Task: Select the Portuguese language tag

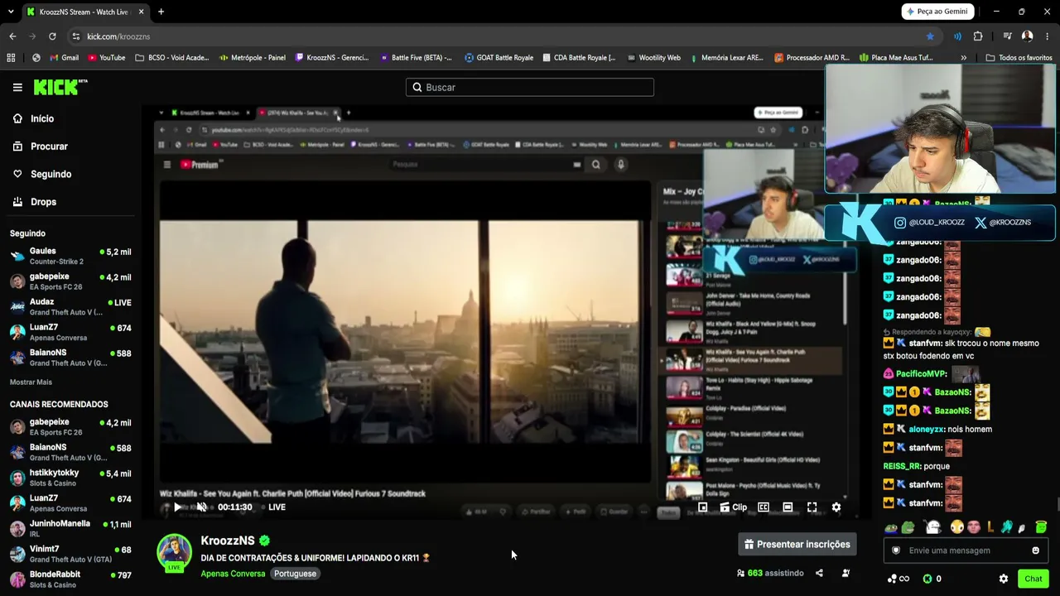Action: [x=296, y=574]
